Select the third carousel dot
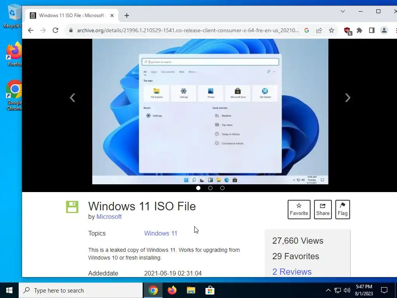 coord(222,188)
